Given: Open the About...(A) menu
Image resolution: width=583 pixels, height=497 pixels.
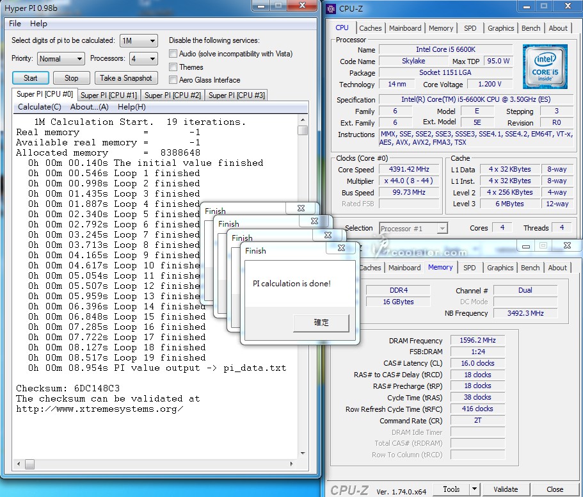Looking at the screenshot, I should click(x=89, y=107).
